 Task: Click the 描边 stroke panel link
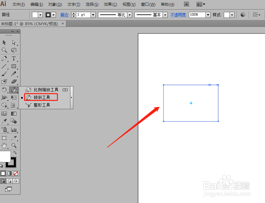[x=65, y=15]
